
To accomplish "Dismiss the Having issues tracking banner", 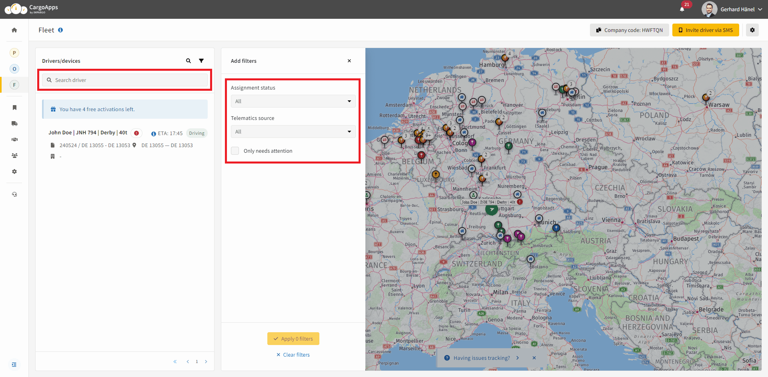I will pos(534,358).
